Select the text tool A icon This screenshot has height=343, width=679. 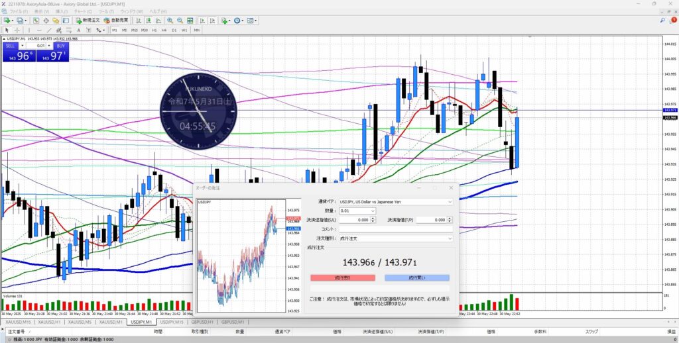pyautogui.click(x=79, y=30)
